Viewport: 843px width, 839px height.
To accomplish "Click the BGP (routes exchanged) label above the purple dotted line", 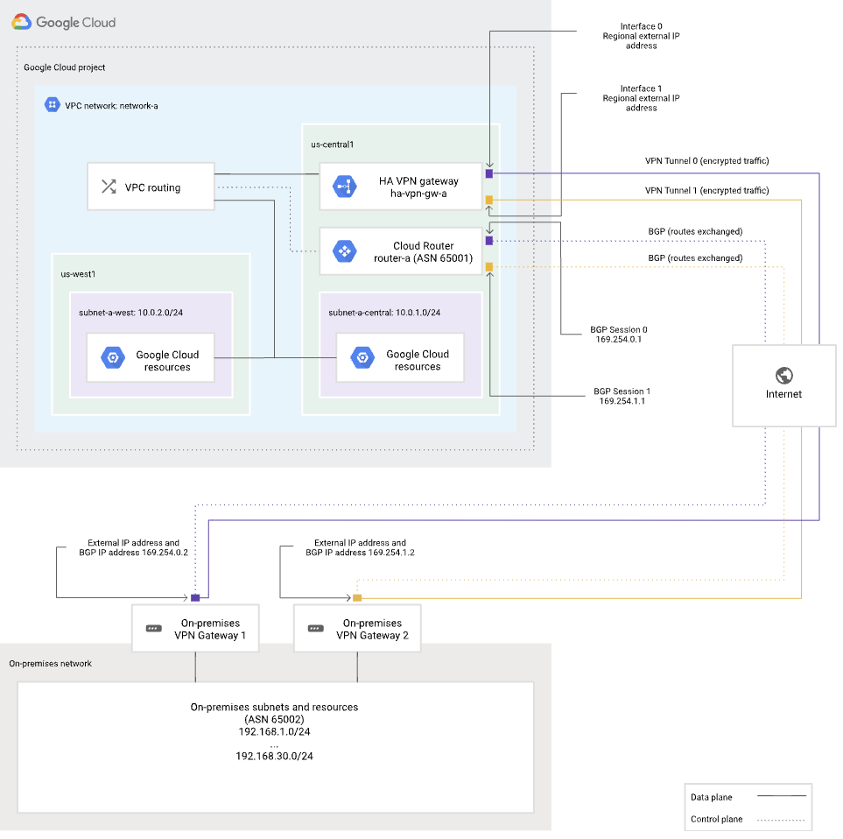I will 695,231.
